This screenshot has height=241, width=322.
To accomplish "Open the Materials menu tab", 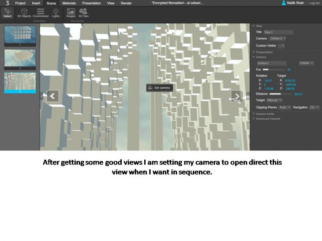I will 69,3.
